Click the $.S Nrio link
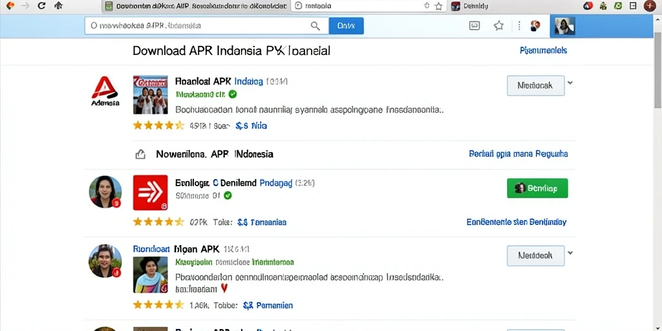 251,125
